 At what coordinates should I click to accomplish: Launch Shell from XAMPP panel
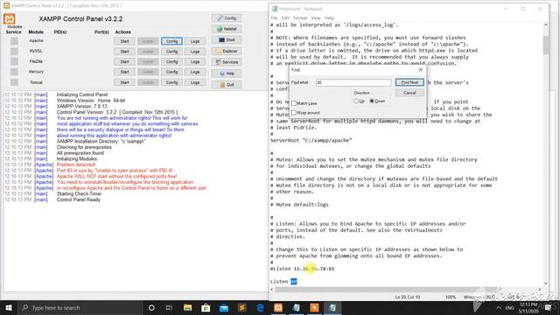click(x=227, y=40)
